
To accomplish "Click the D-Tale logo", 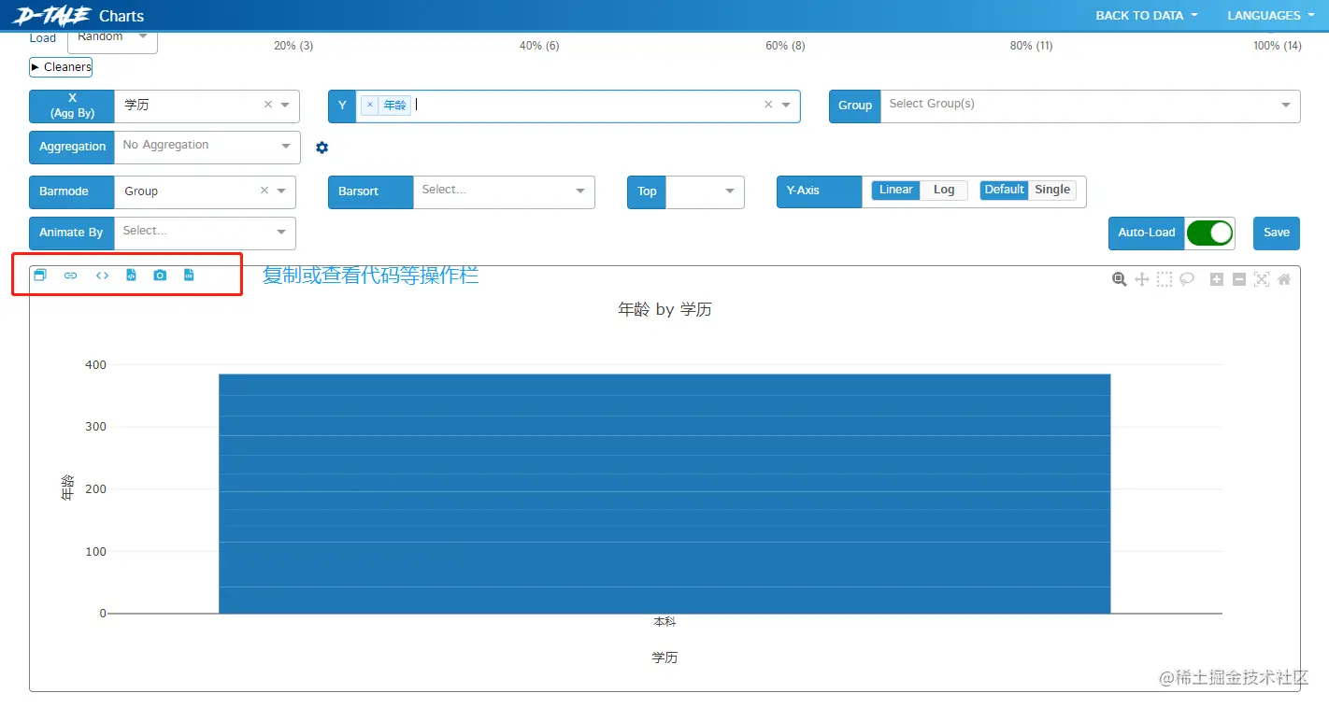I will [52, 15].
